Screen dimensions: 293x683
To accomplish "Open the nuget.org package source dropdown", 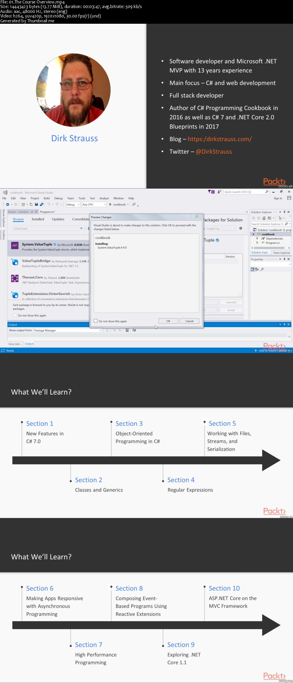I will click(221, 228).
